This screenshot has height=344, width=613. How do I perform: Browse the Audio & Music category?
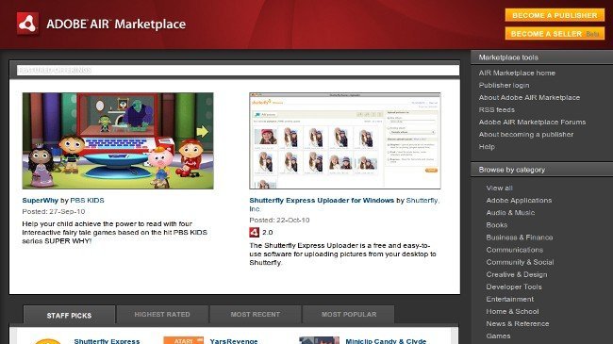[x=510, y=213]
